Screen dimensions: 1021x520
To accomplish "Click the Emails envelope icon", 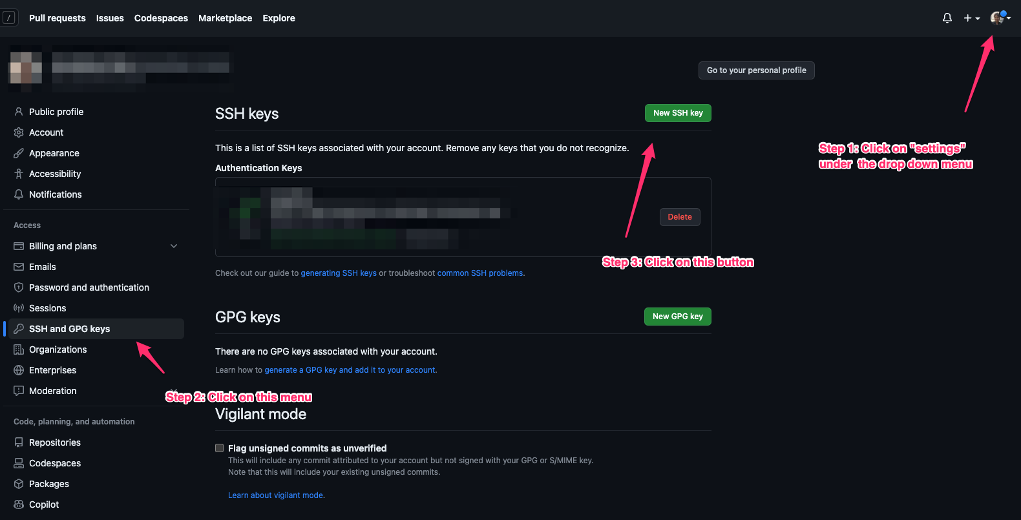I will point(19,267).
